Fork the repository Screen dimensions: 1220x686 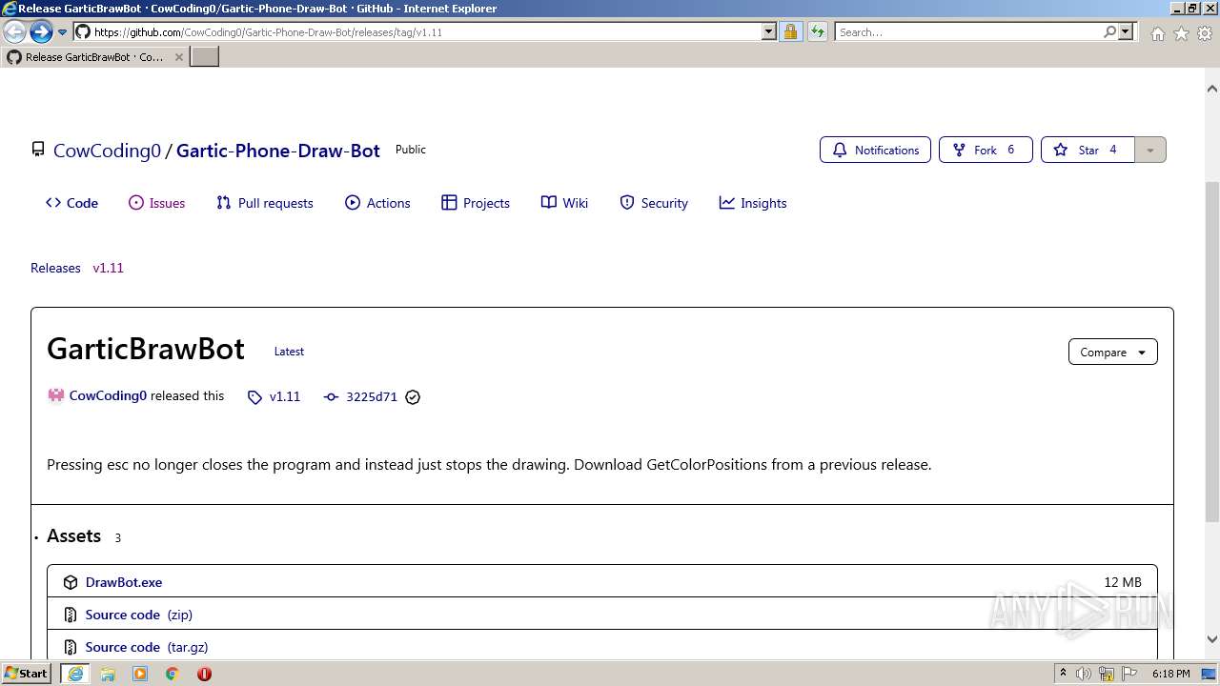click(986, 150)
